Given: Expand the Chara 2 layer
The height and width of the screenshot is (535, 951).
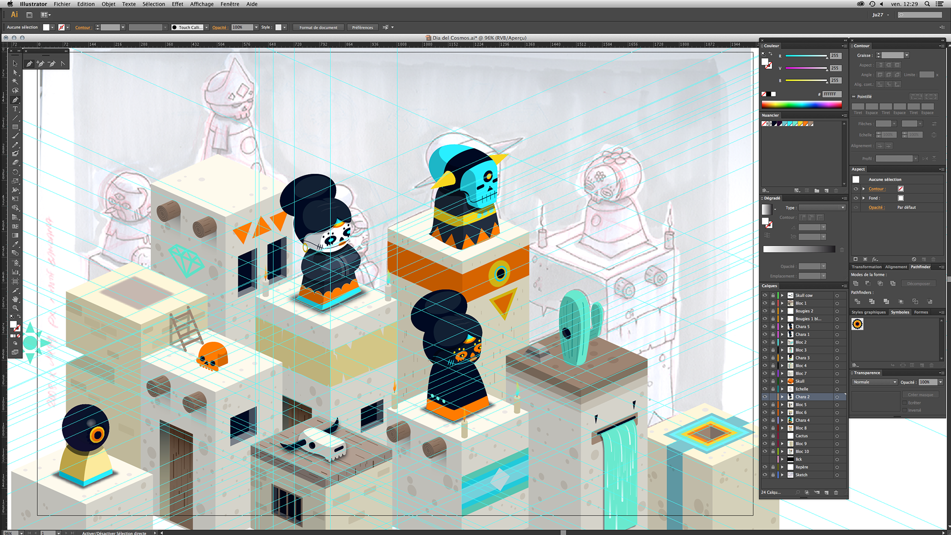Looking at the screenshot, I should 782,397.
